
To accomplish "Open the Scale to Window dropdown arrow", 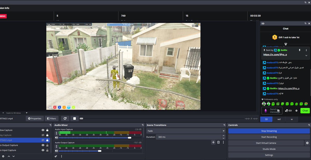I will tap(26, 113).
